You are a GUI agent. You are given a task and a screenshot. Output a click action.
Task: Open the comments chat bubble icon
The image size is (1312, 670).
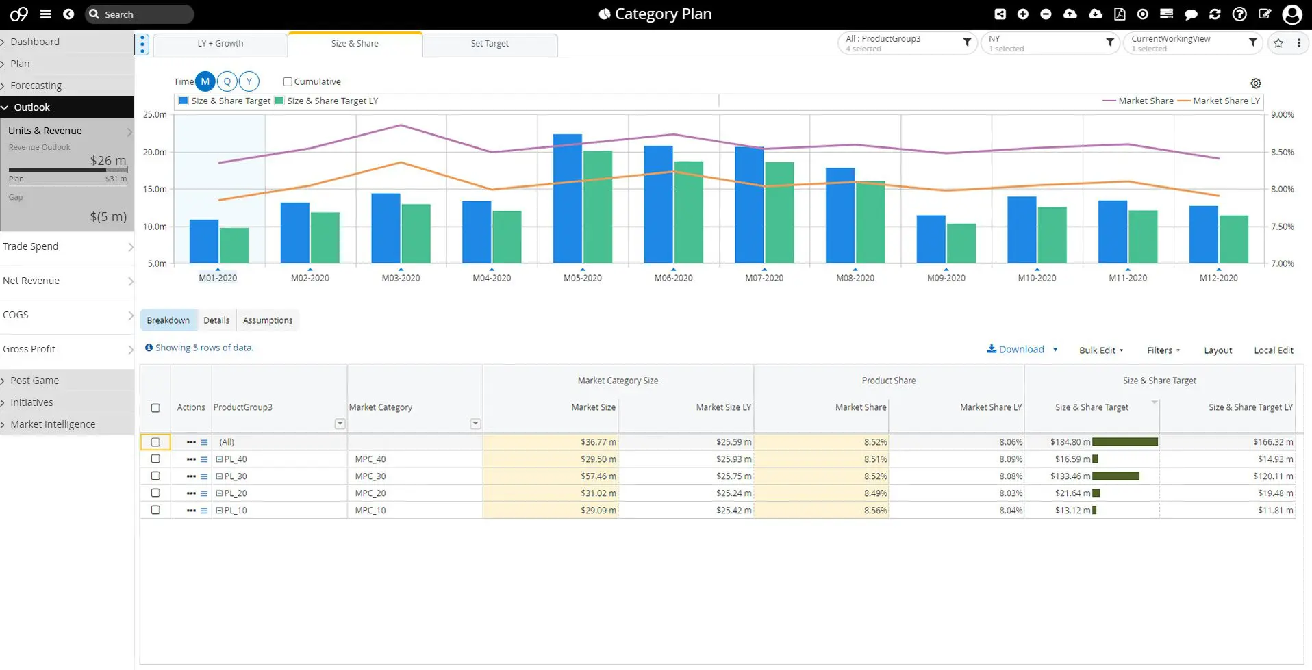point(1191,14)
